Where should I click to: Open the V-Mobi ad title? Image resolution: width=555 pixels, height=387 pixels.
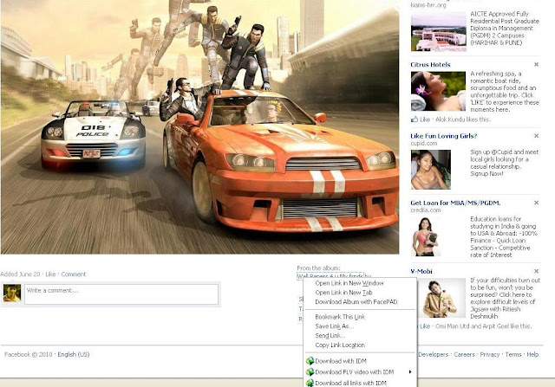(x=421, y=272)
